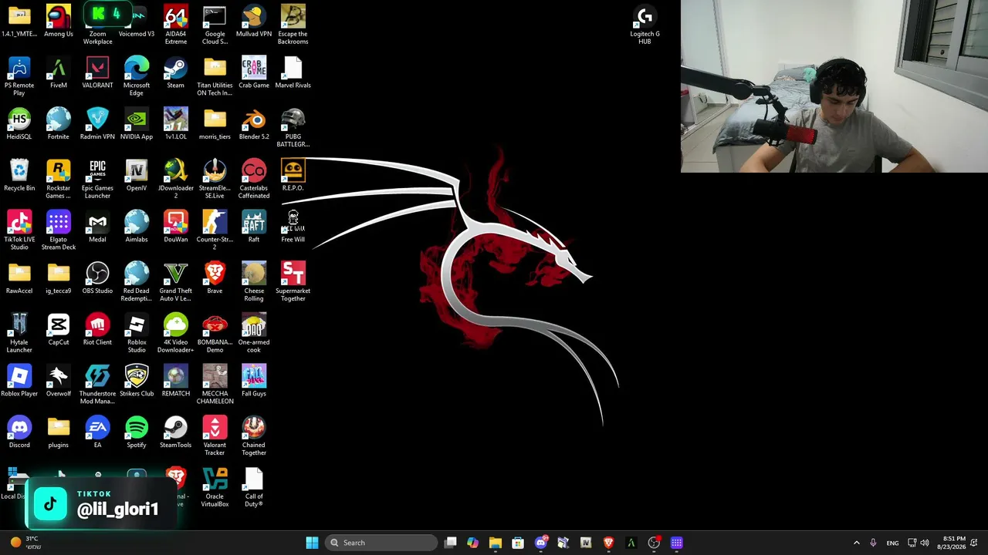Select the JDownloader 2 desktop icon

tap(176, 180)
